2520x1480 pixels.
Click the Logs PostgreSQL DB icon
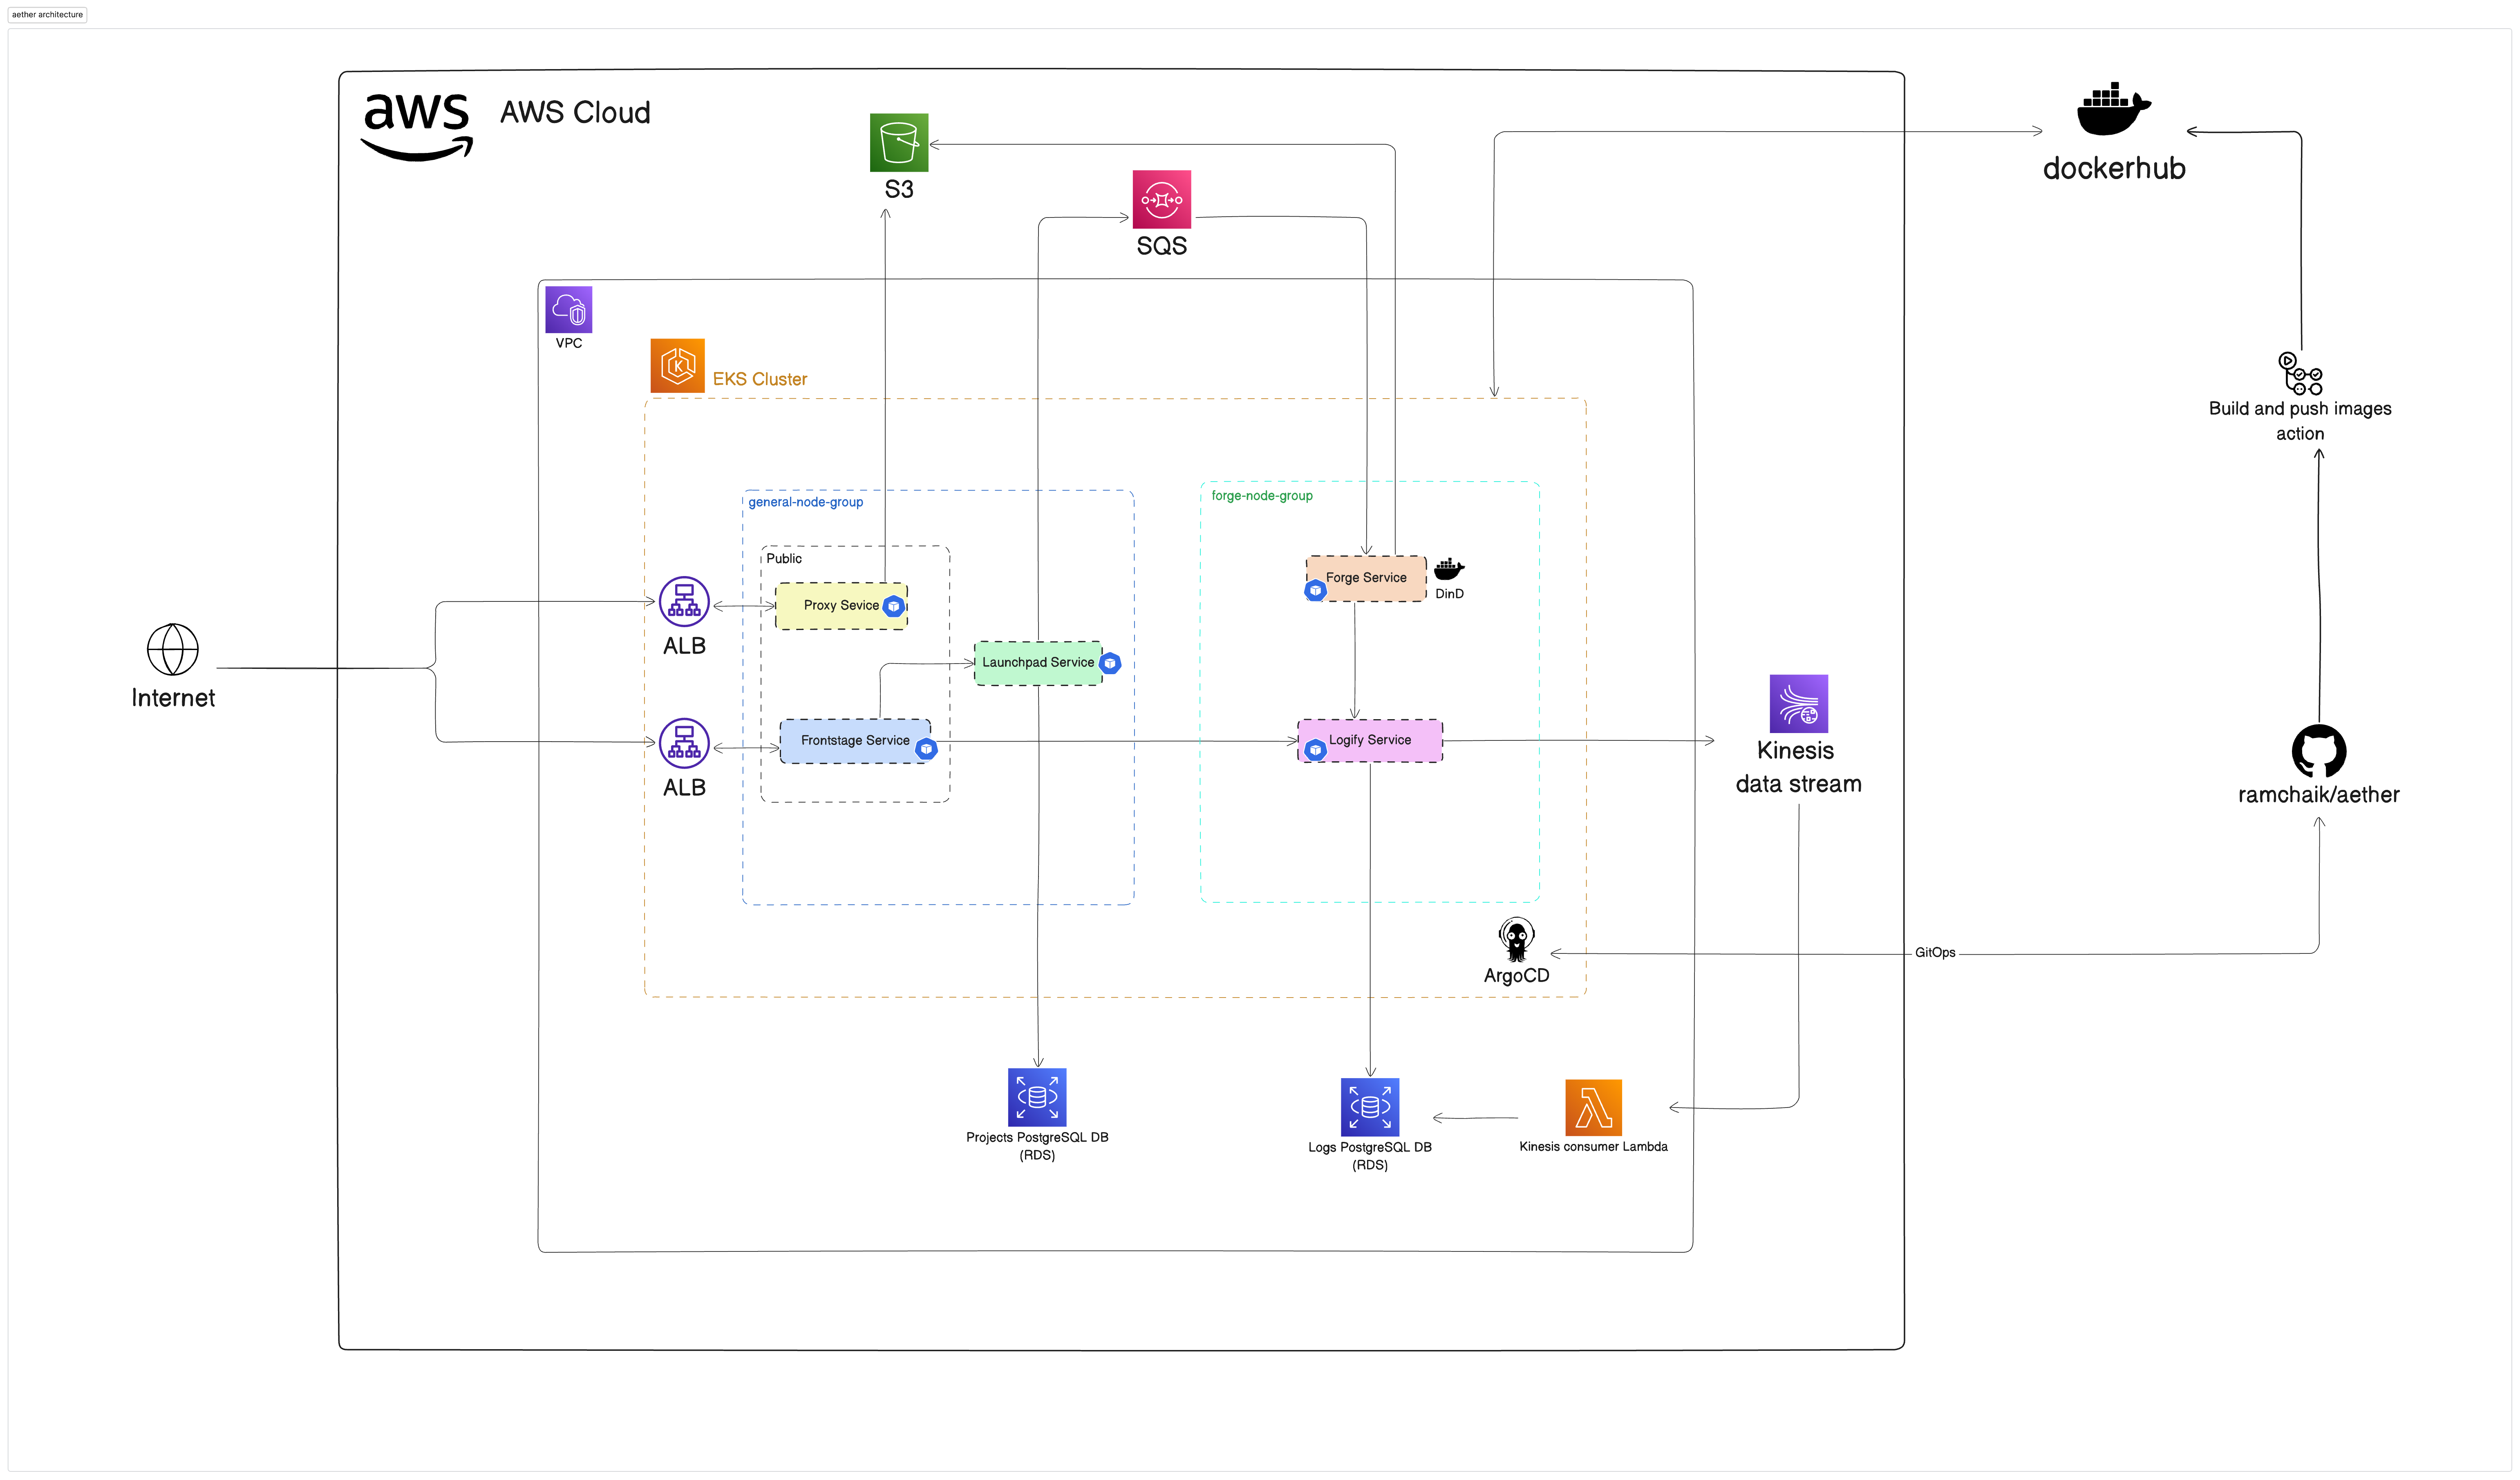[x=1370, y=1106]
